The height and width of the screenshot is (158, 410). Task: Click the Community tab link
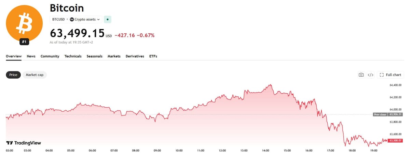coord(50,56)
